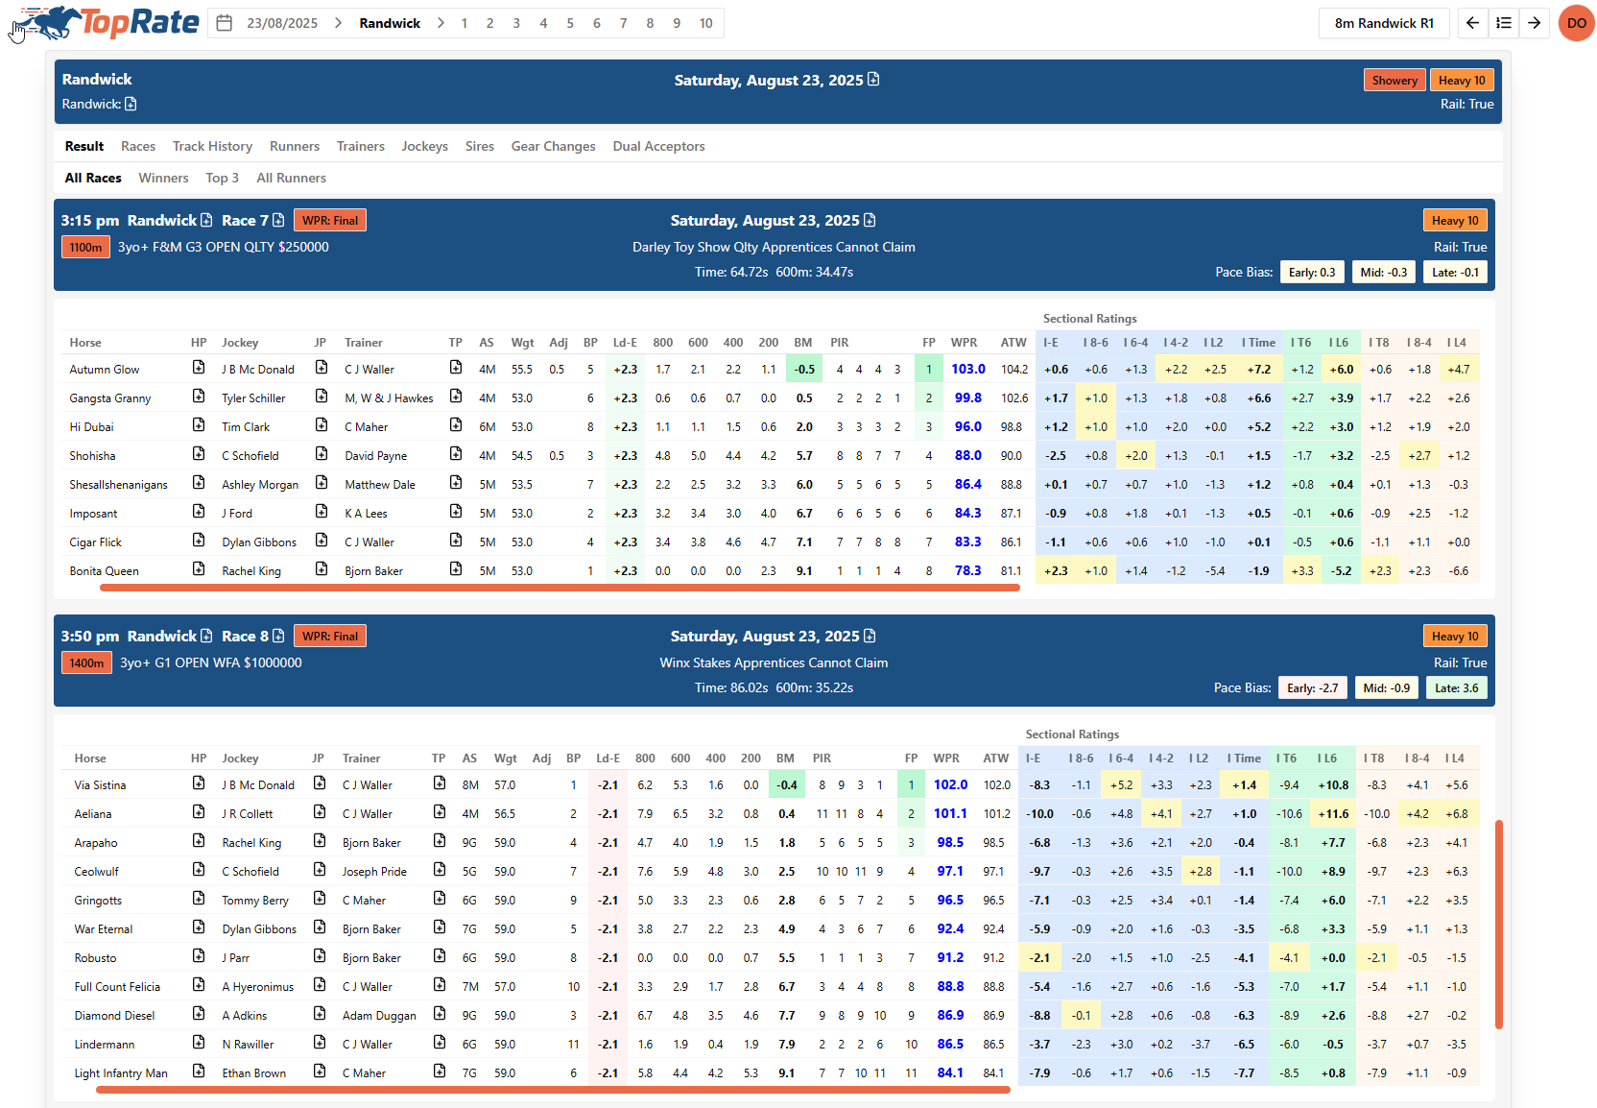This screenshot has width=1597, height=1108.
Task: Open the document icon after Randwick in Race 7 header
Action: [x=206, y=220]
